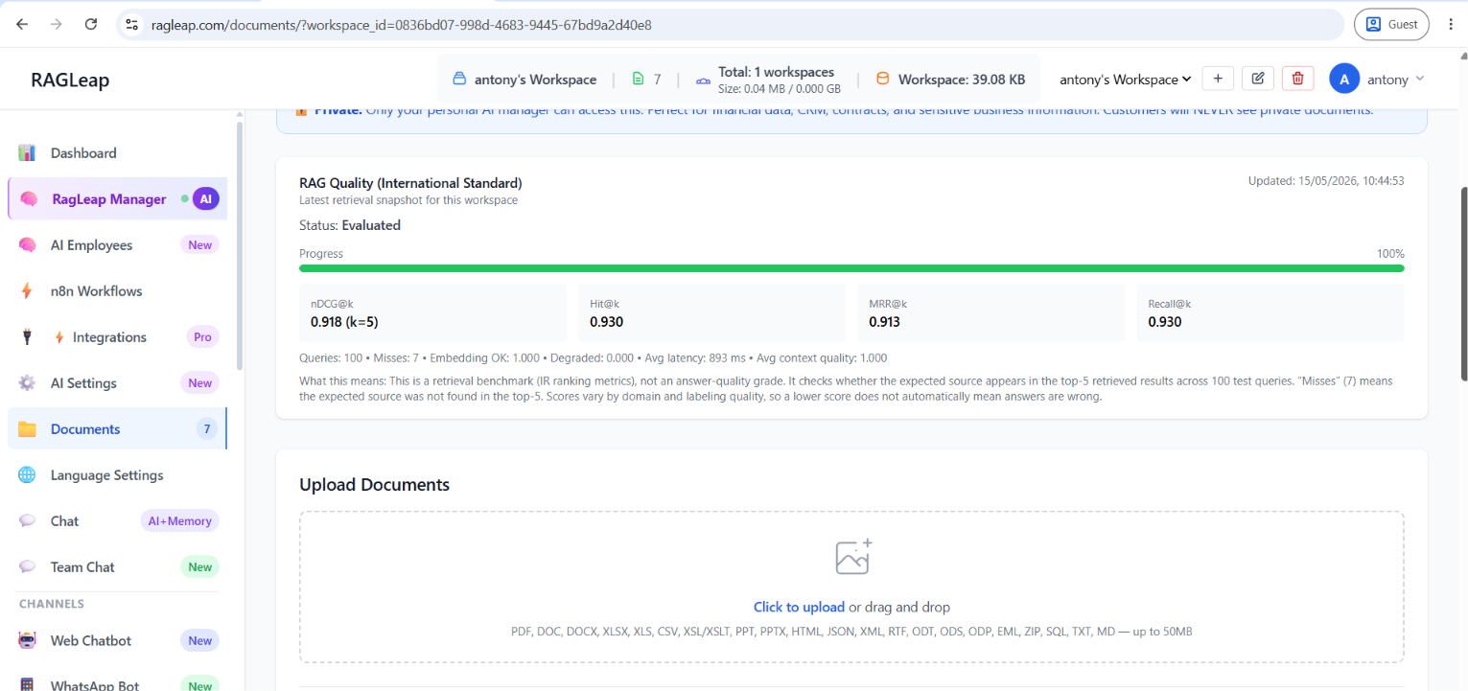Open Web Chatbot channel

click(x=117, y=640)
